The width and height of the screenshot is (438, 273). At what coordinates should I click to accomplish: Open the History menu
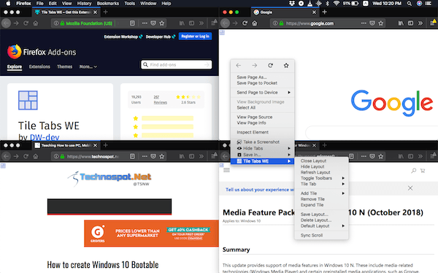[84, 4]
